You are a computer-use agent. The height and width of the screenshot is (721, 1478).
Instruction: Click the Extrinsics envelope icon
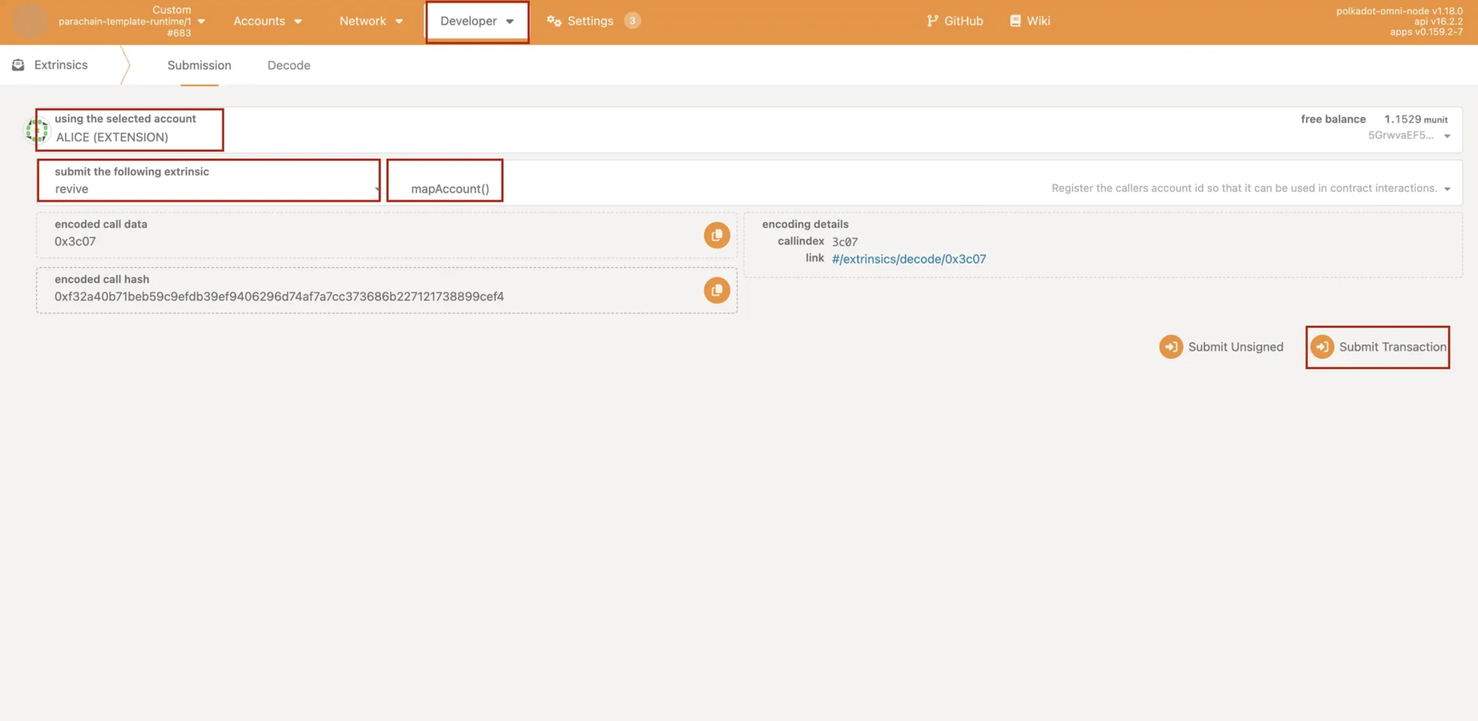[18, 65]
